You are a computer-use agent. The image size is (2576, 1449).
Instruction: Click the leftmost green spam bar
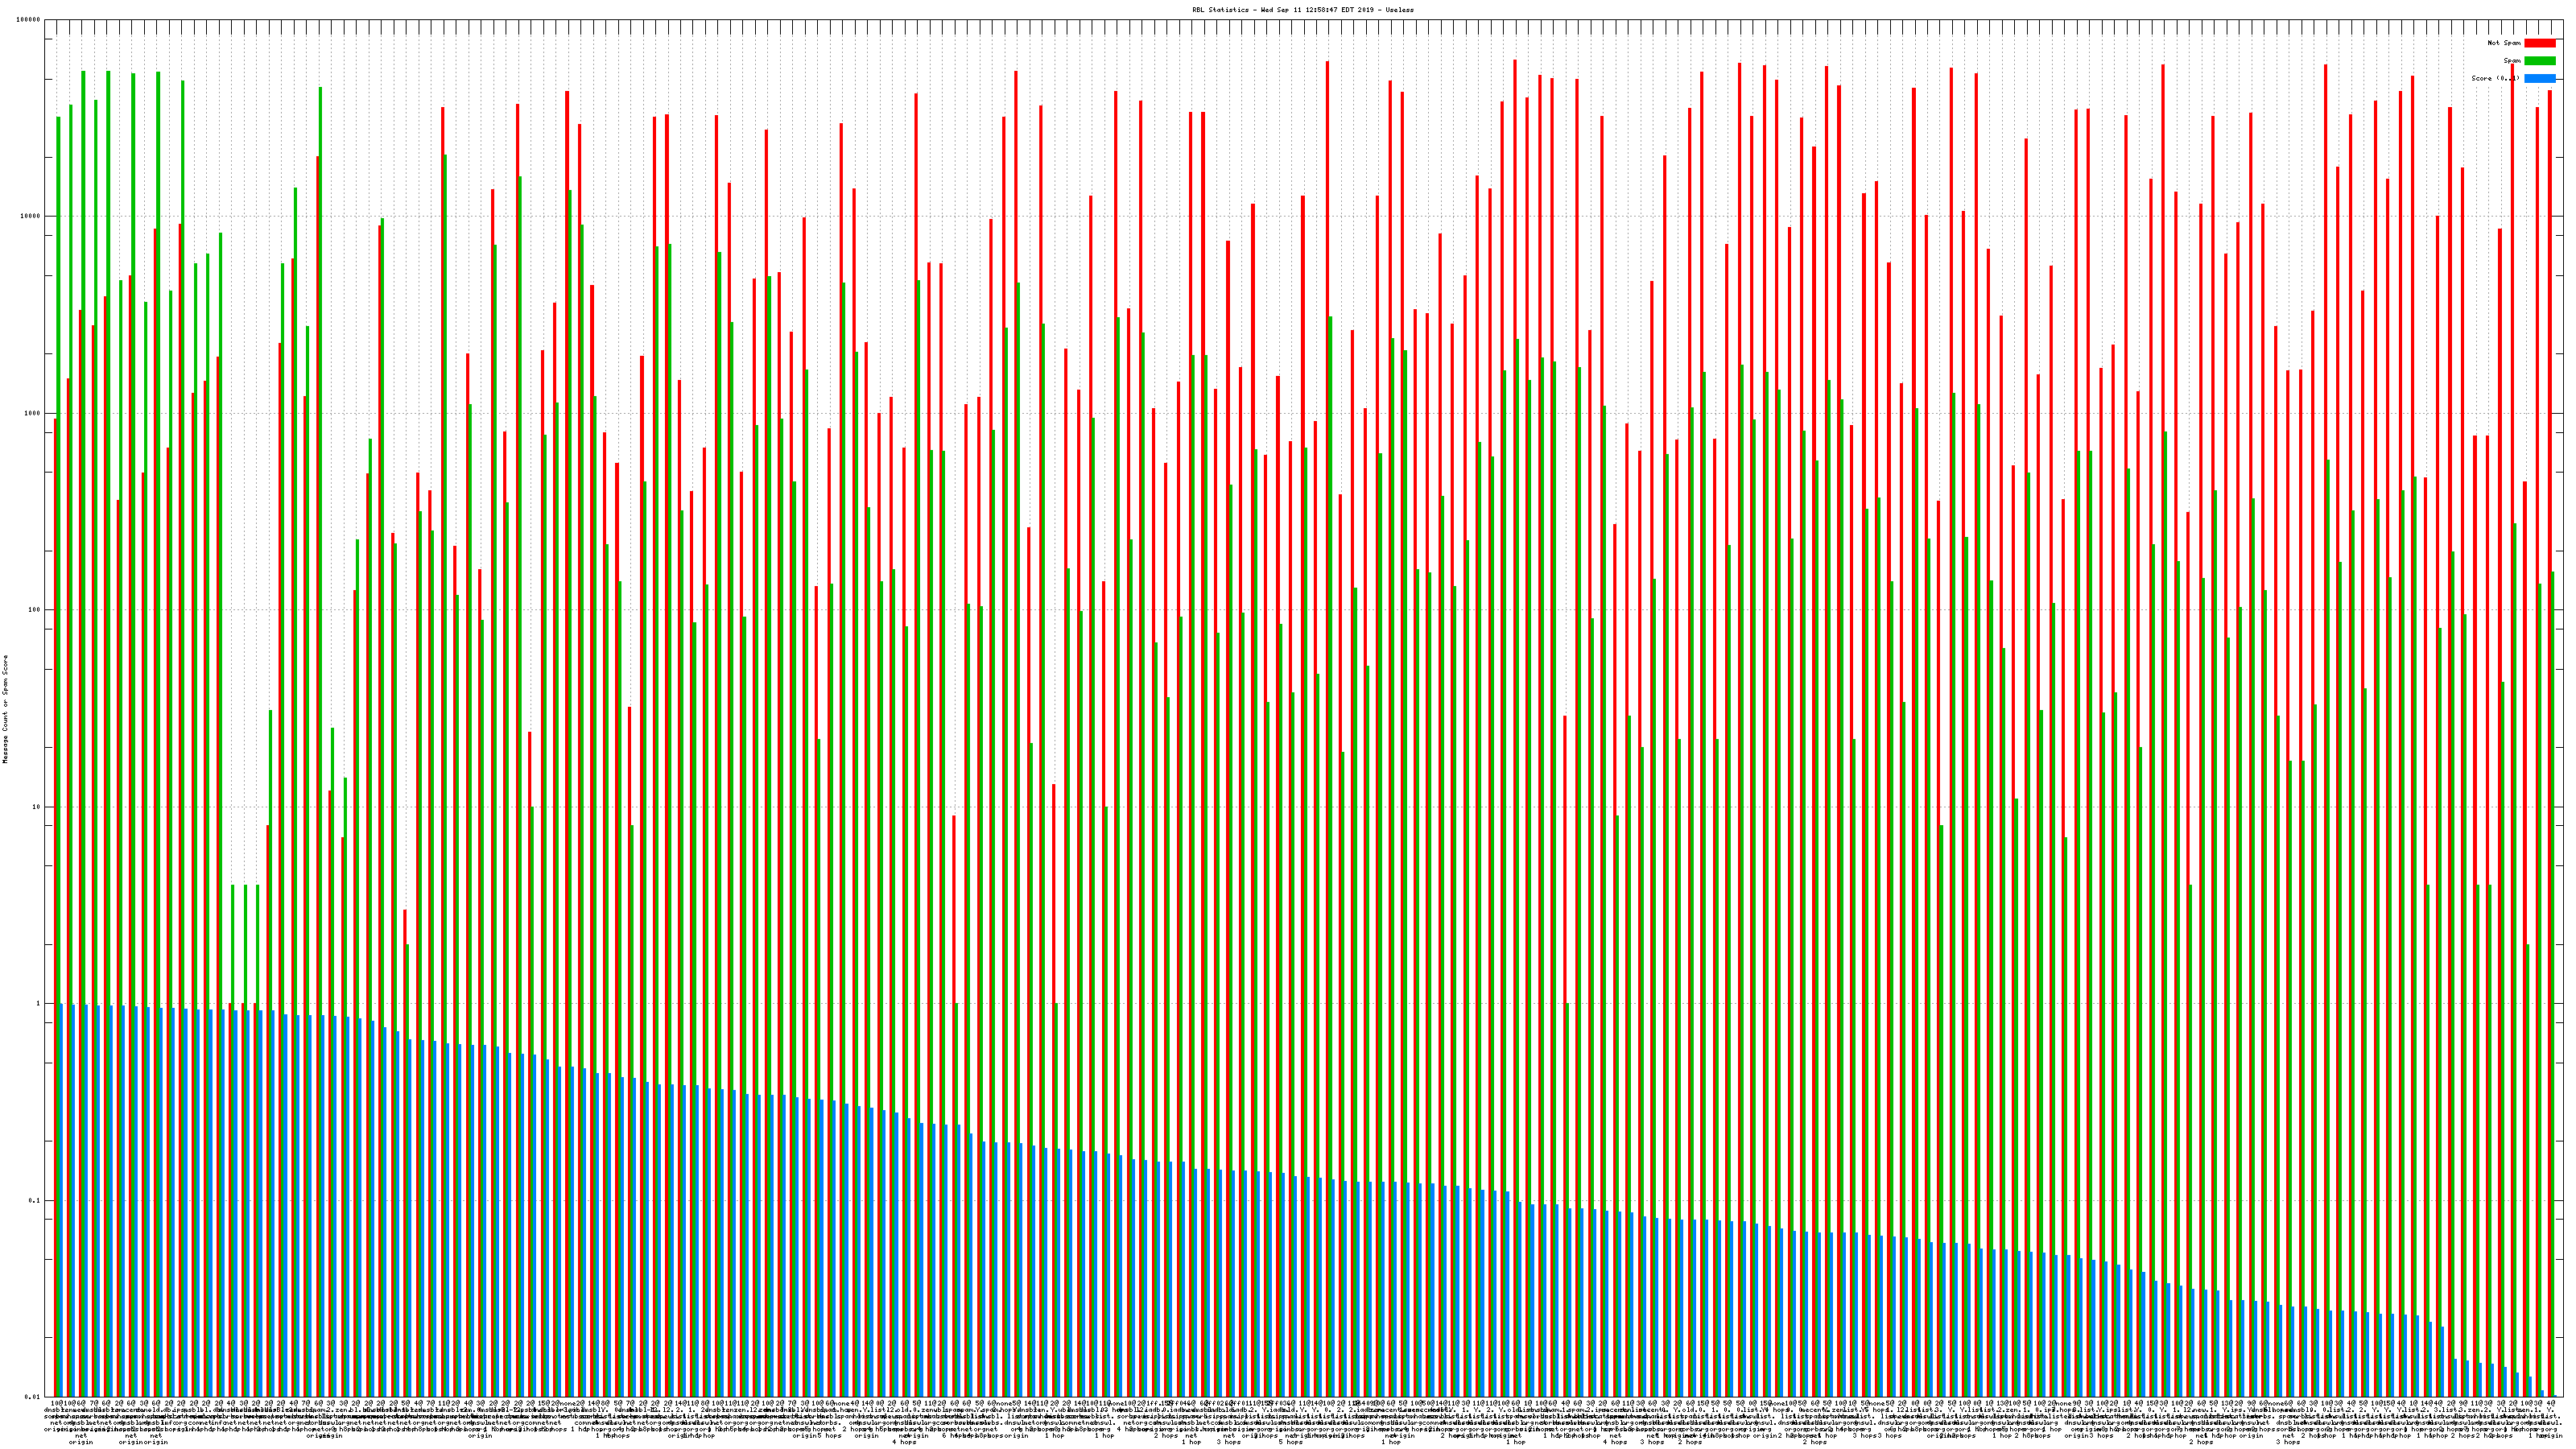(x=58, y=600)
